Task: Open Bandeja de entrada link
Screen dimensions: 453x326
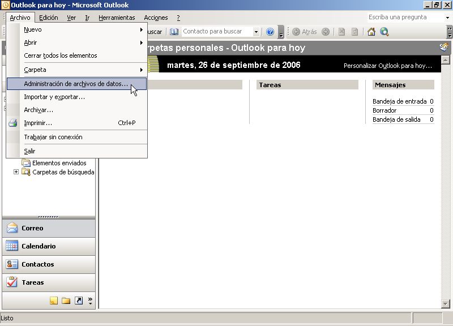Action: pyautogui.click(x=400, y=101)
